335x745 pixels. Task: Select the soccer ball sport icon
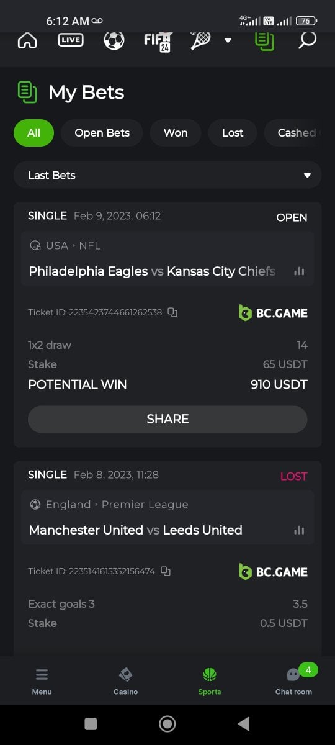114,40
